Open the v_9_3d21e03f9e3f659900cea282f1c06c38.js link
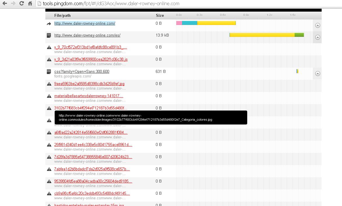The image size is (342, 206). [91, 59]
